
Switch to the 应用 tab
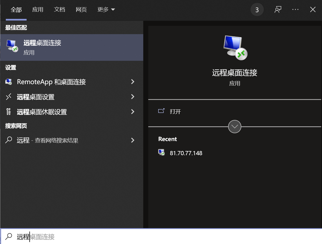[38, 9]
